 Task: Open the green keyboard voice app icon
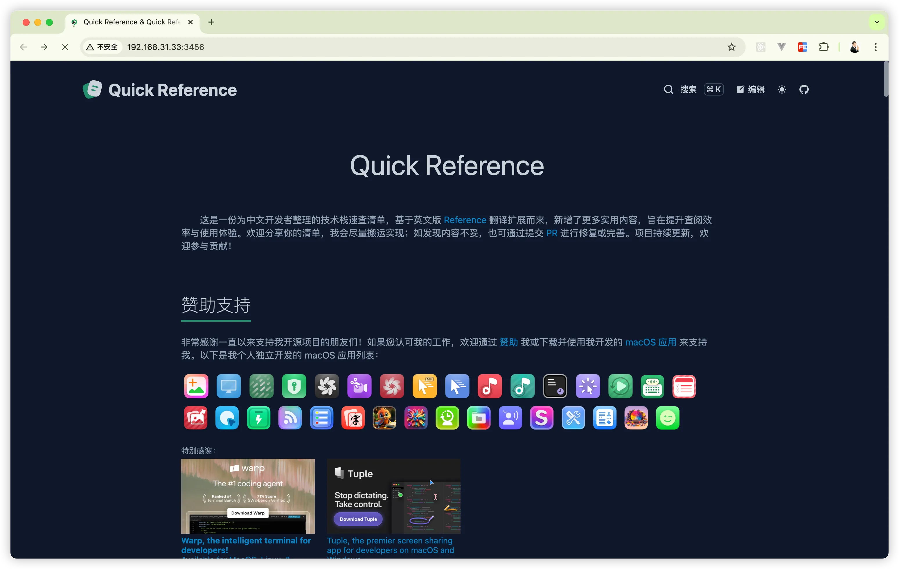coord(652,386)
